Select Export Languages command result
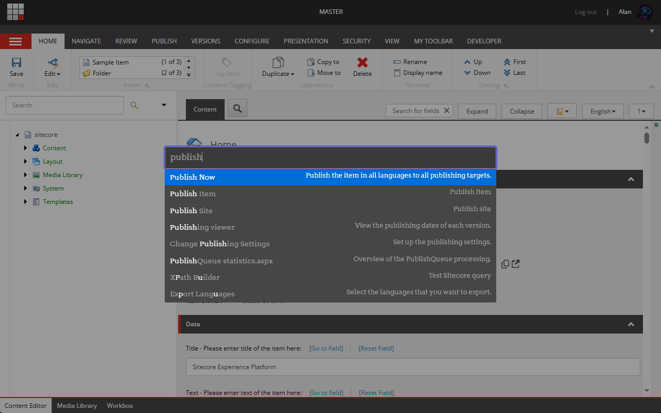The image size is (661, 413). click(330, 294)
